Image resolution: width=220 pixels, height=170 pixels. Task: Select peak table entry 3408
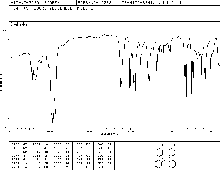(19, 148)
